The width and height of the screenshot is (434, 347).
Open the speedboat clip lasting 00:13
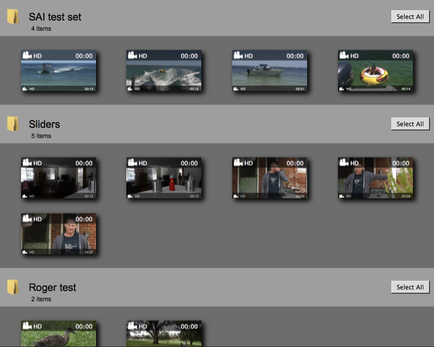(x=59, y=71)
